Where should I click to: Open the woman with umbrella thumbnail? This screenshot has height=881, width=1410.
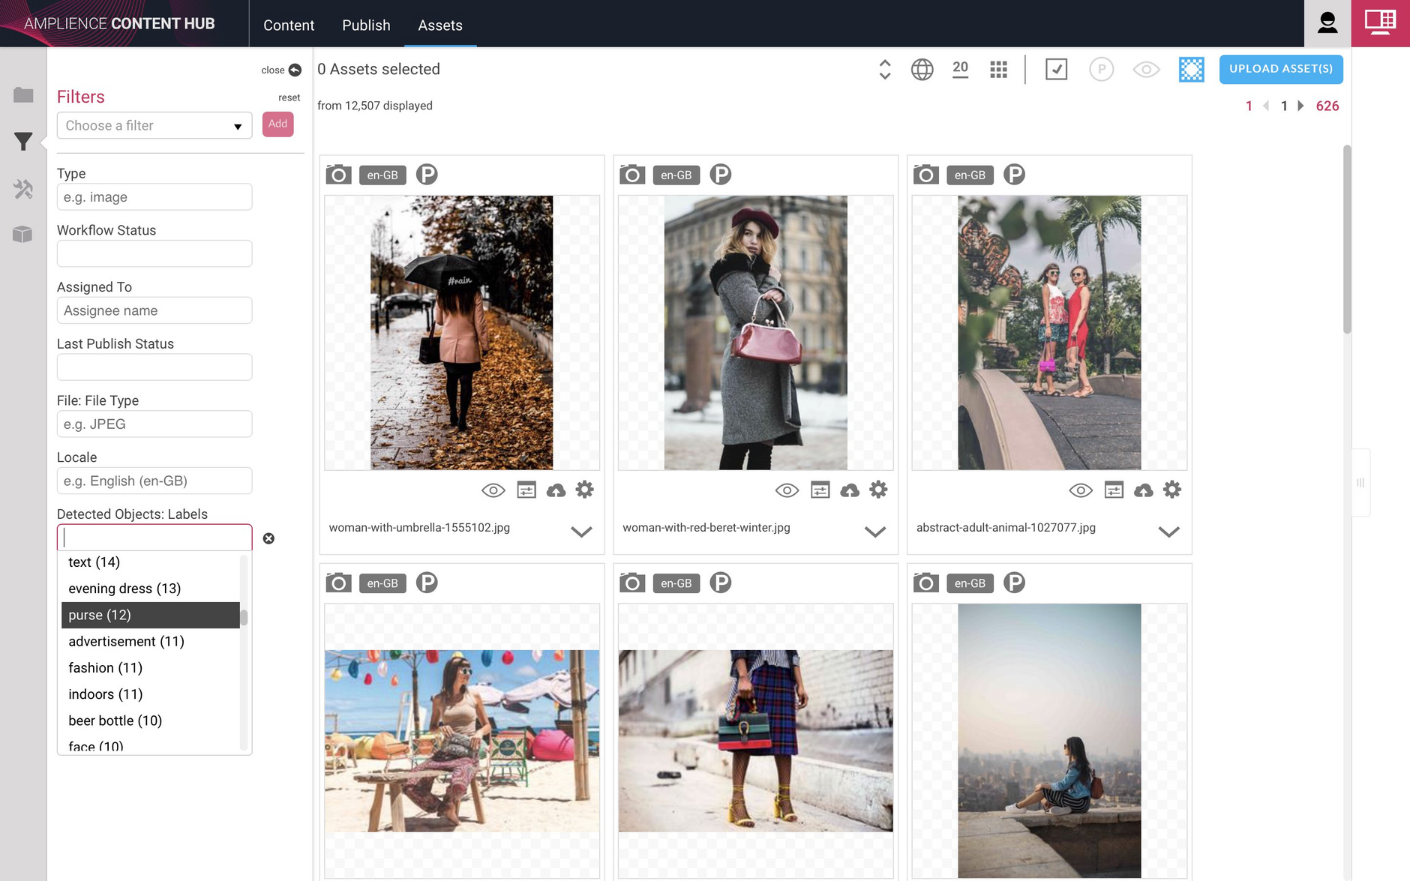pyautogui.click(x=461, y=333)
